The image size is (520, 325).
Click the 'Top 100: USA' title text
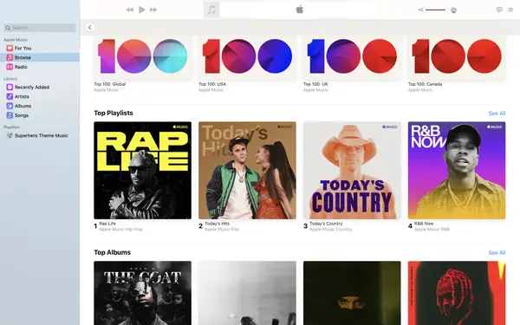click(x=212, y=84)
